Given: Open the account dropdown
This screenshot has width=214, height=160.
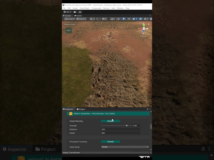Looking at the screenshot, I should (68, 12).
